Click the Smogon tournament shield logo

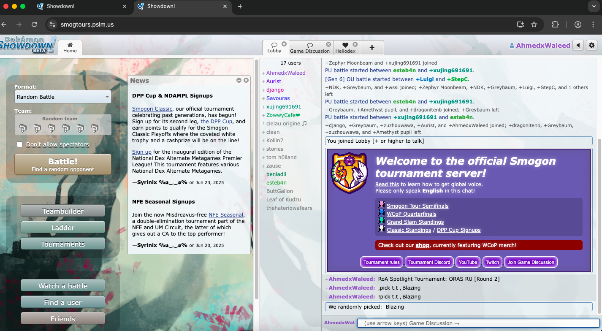[349, 173]
